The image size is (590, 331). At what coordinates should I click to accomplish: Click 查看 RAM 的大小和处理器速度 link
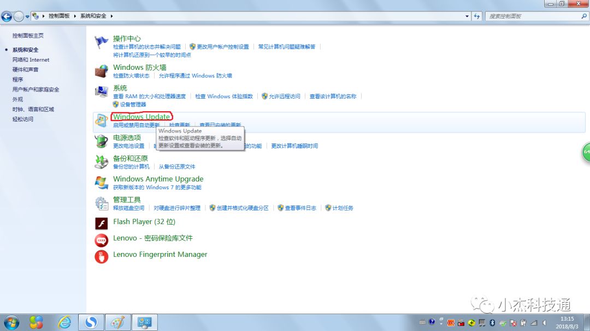point(149,97)
